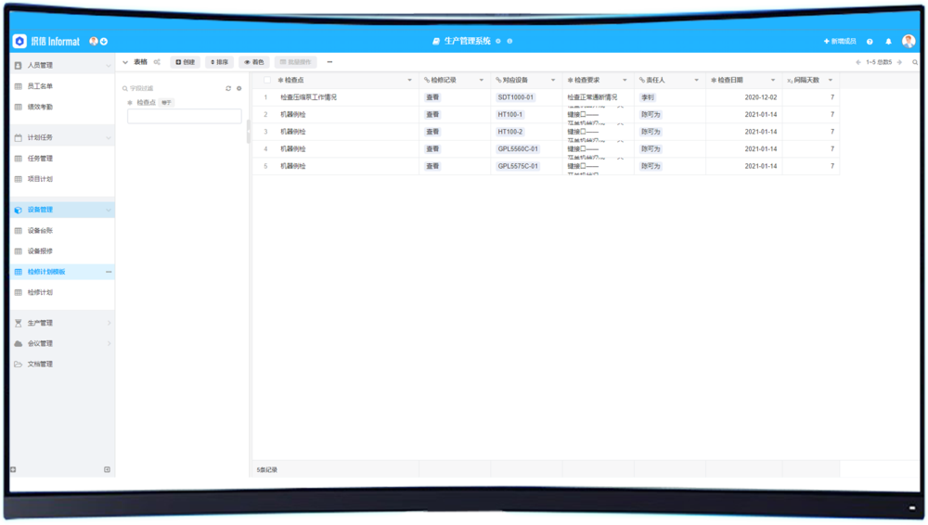This screenshot has height=525, width=928.
Task: Toggle the select-all checkbox in table header
Action: 267,81
